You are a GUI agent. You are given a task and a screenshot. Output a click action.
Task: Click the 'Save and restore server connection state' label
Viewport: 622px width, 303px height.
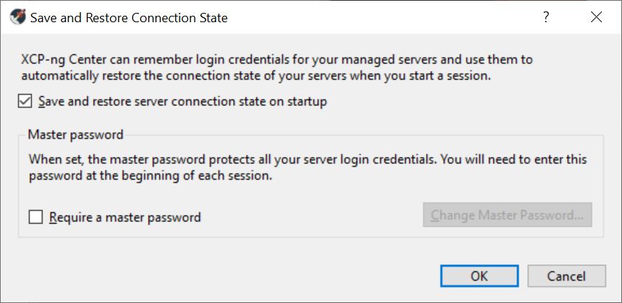[x=183, y=102]
